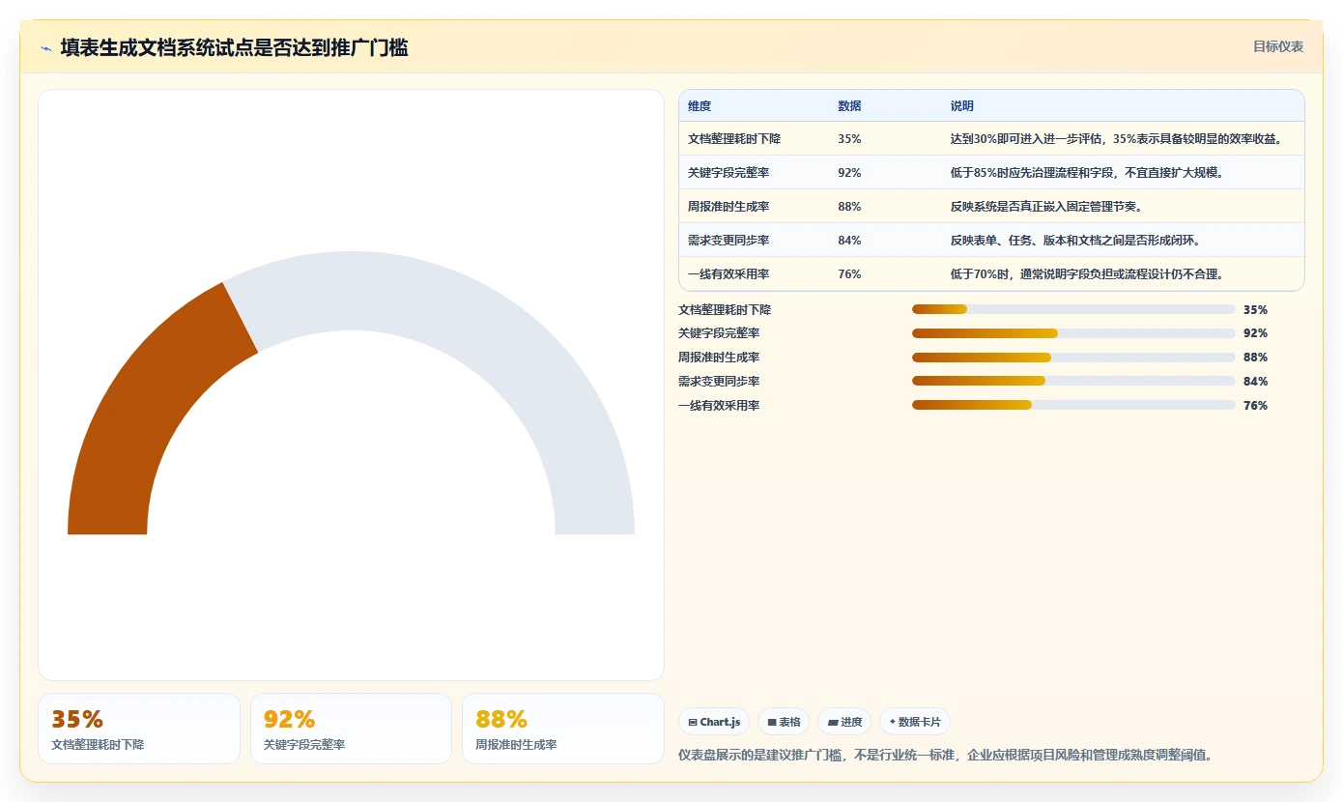The image size is (1343, 802).
Task: Click the 表格 tag chip
Action: pos(784,722)
